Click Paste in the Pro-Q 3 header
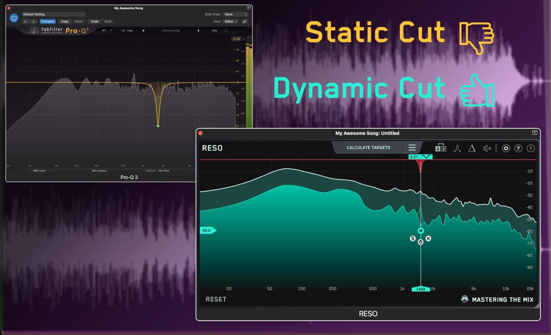 pos(79,21)
